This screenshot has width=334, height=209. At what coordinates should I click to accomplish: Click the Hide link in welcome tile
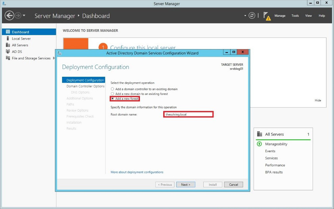(x=318, y=100)
